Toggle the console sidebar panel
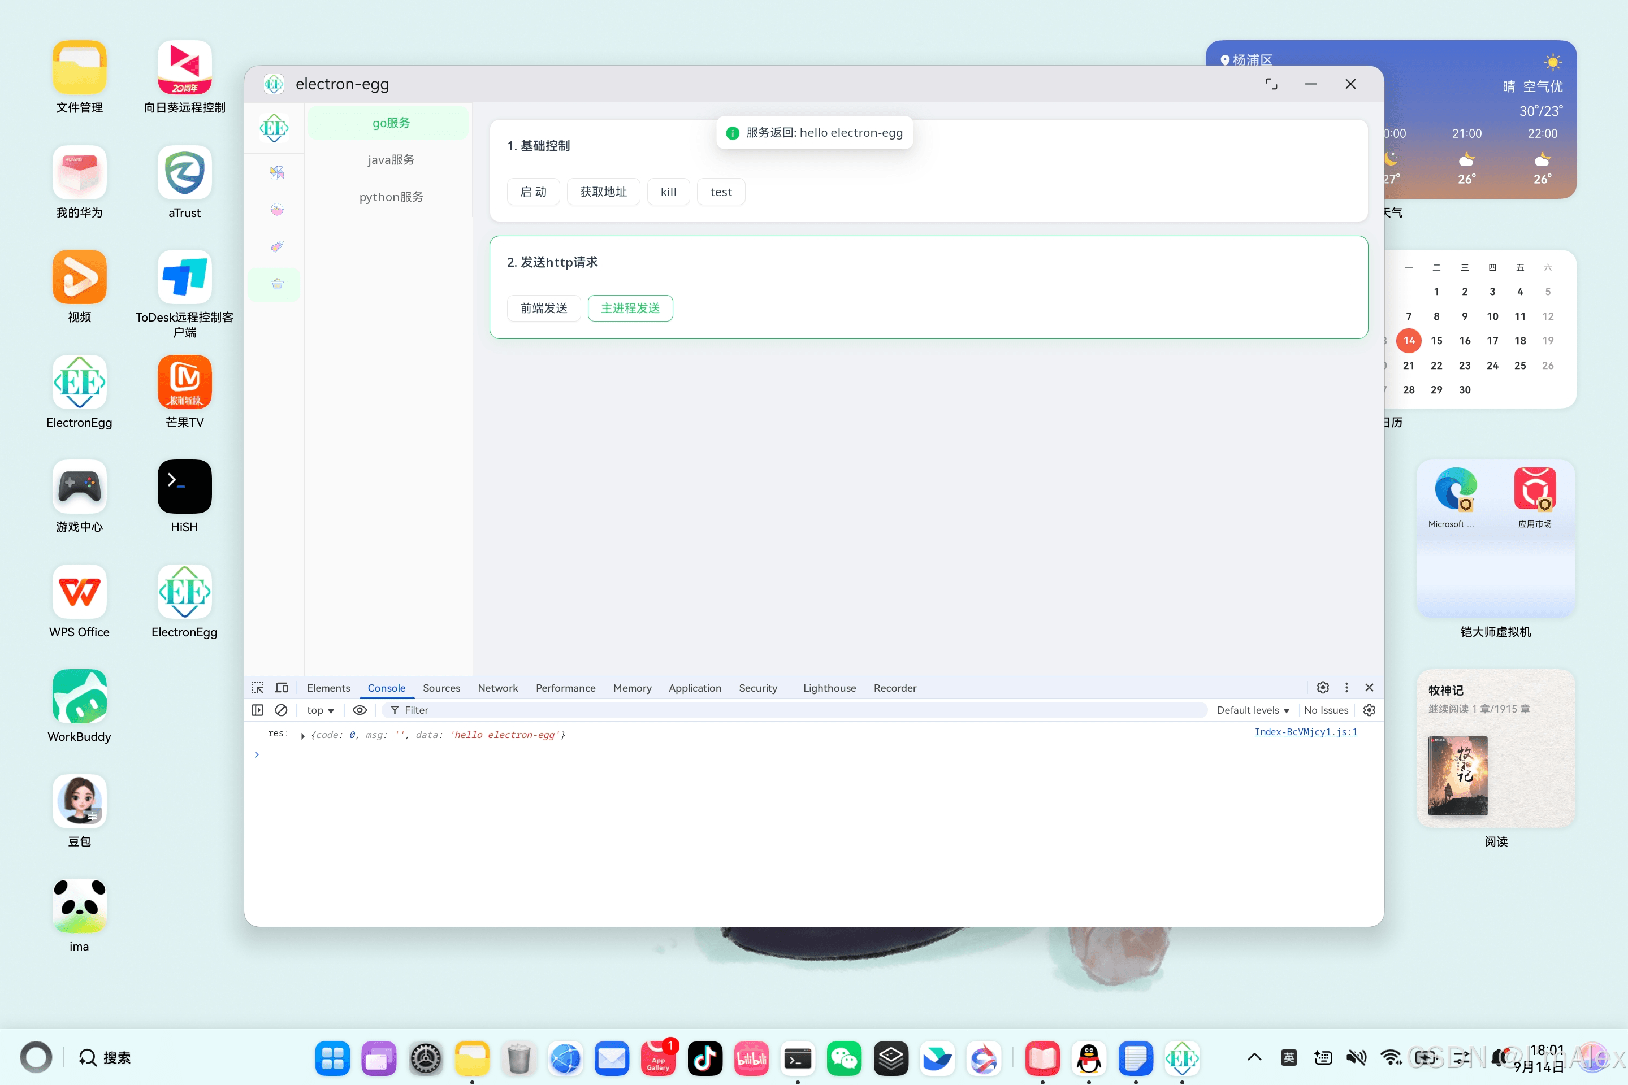This screenshot has height=1085, width=1628. [258, 710]
